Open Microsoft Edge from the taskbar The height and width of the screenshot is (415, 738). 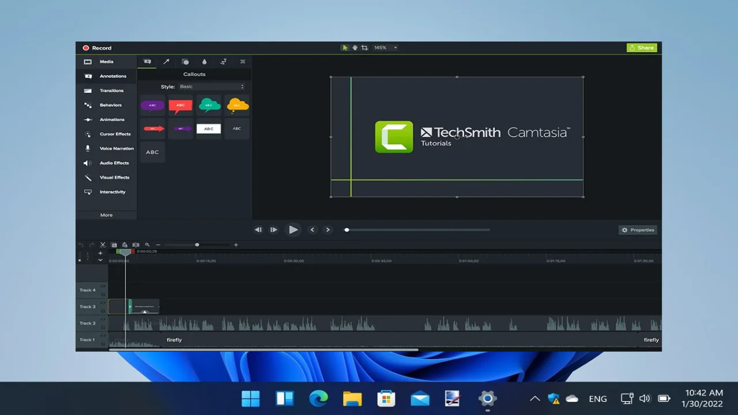(318, 398)
